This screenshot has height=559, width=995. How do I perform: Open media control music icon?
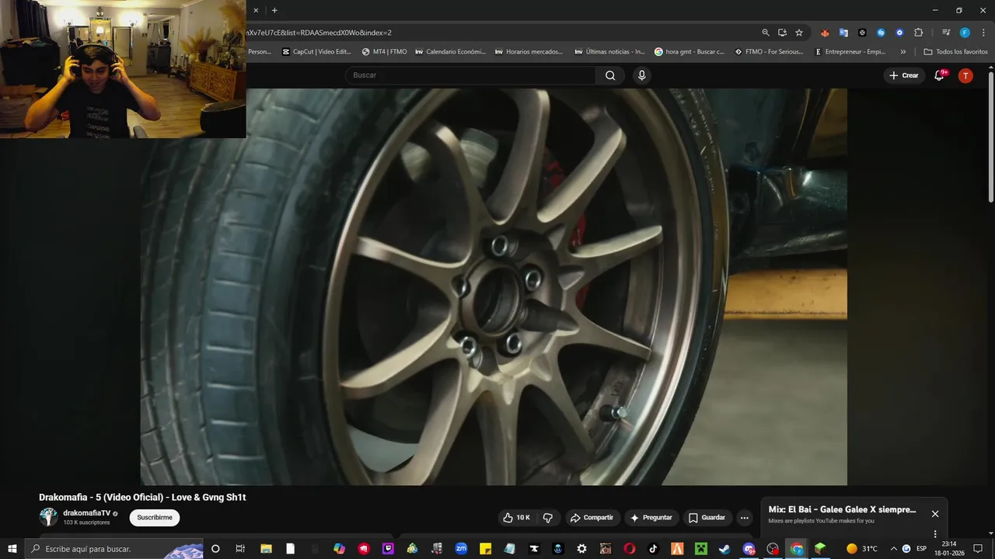[946, 33]
